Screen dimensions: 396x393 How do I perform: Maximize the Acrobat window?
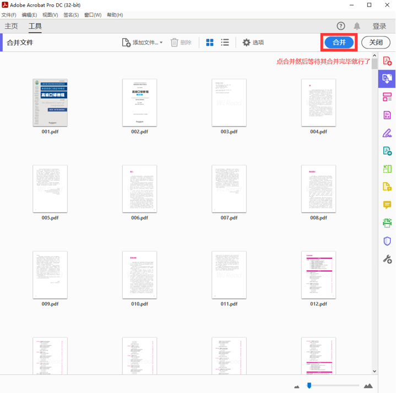(x=369, y=5)
